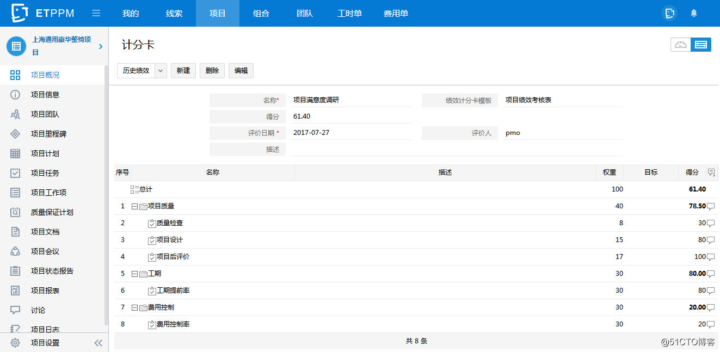Click the 共 8 条 footer text
720x352 pixels.
[416, 341]
